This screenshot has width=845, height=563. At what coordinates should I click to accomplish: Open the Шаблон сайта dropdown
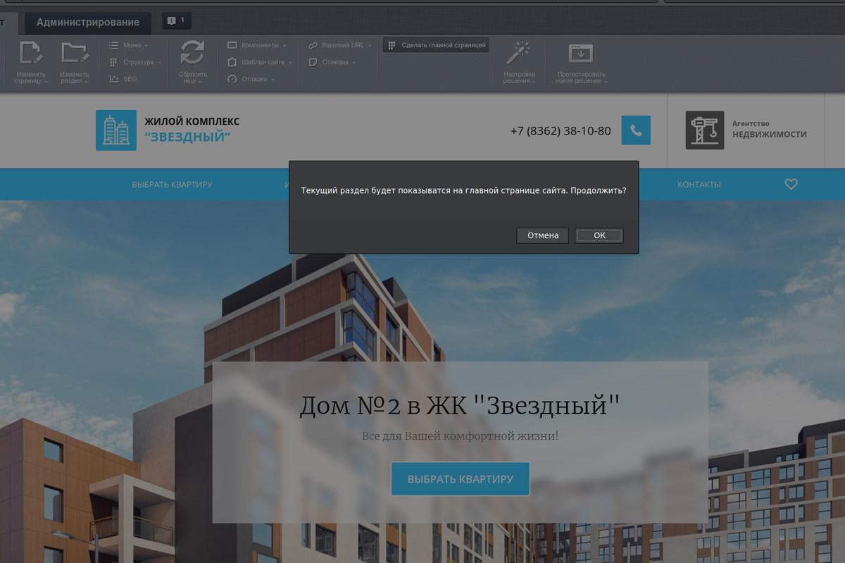tap(259, 62)
